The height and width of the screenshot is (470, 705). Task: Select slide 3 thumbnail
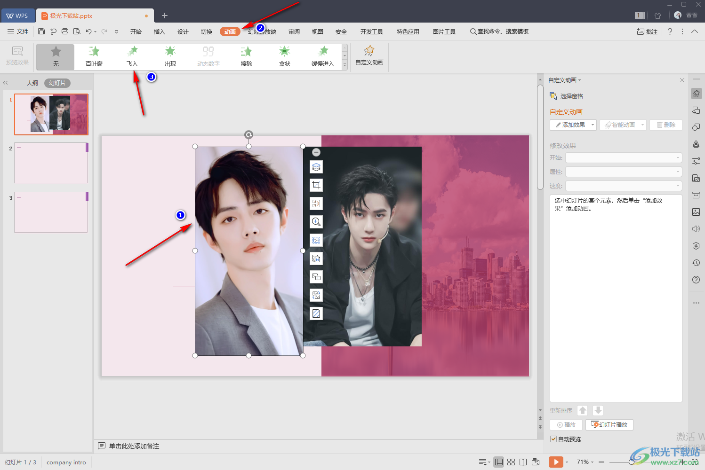[x=51, y=212]
